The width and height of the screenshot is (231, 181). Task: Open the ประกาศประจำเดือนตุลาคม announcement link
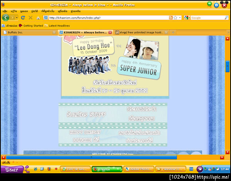click(x=141, y=114)
